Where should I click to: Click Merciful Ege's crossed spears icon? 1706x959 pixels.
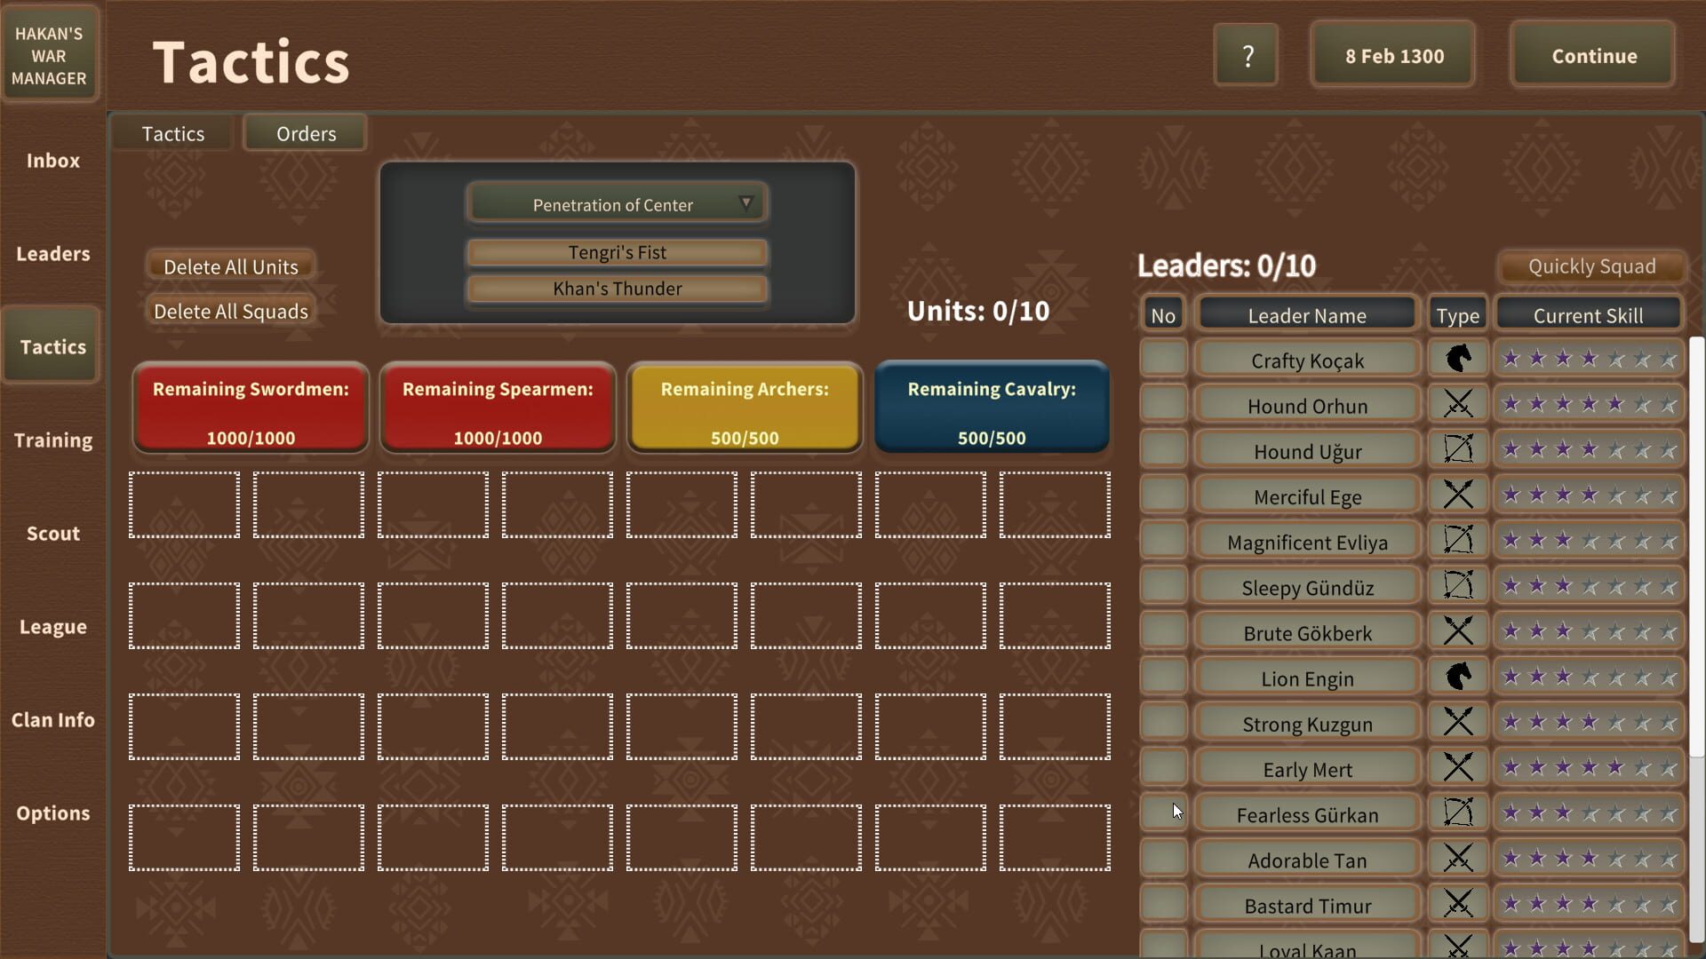pyautogui.click(x=1457, y=495)
